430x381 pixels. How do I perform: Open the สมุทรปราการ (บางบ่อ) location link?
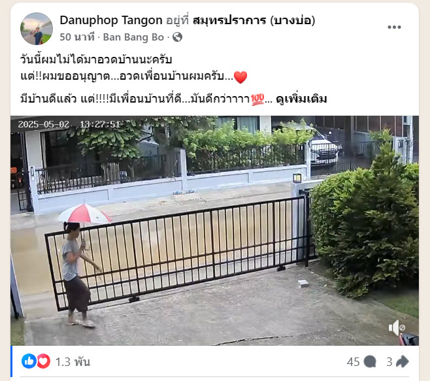[x=254, y=20]
